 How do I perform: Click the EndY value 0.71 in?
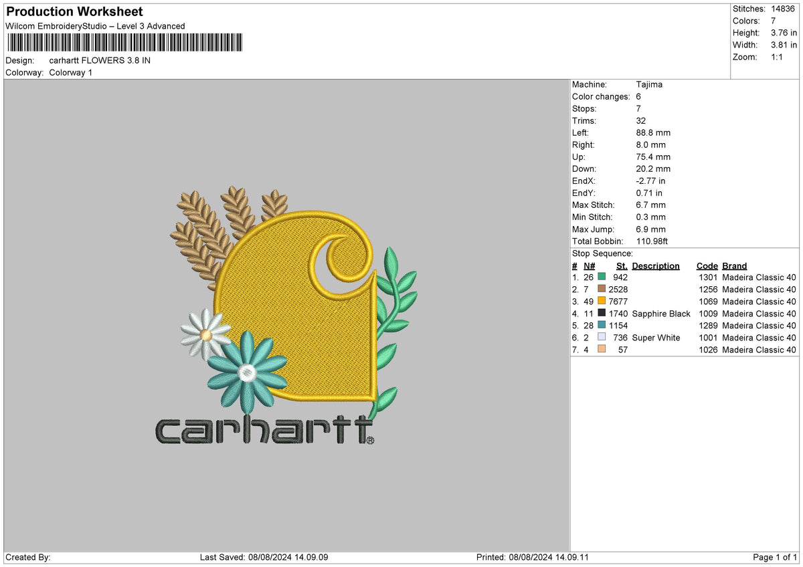[x=649, y=193]
